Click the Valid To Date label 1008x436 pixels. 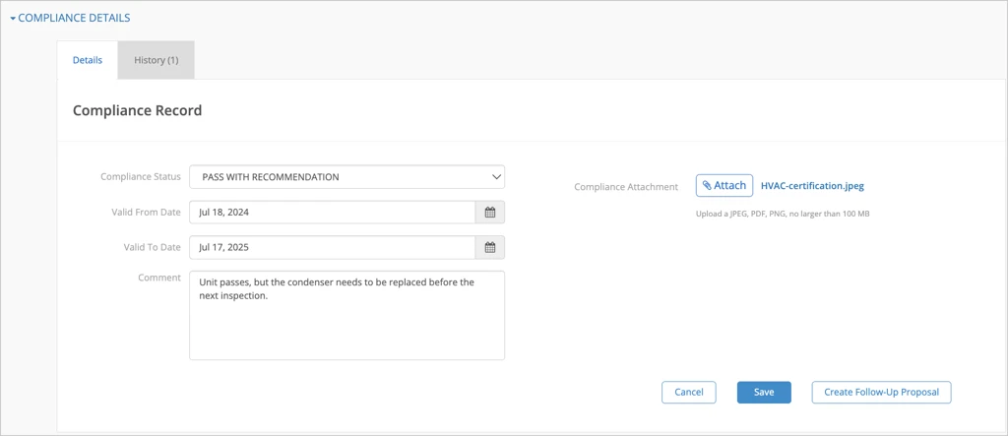click(x=152, y=247)
